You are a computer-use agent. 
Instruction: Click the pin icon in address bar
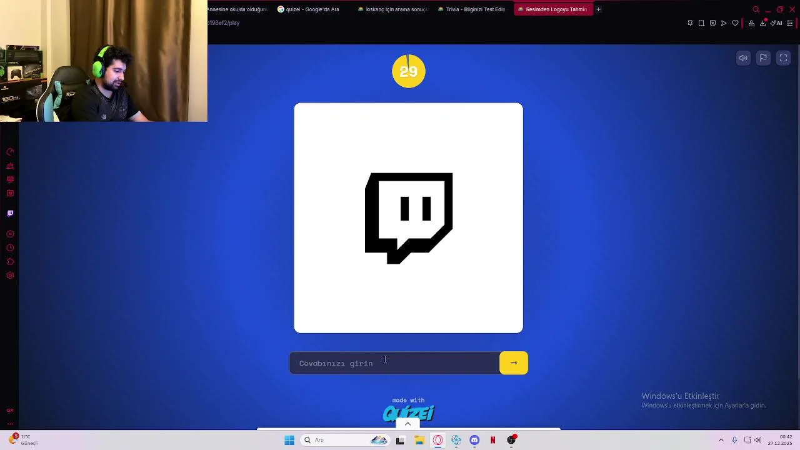(690, 23)
